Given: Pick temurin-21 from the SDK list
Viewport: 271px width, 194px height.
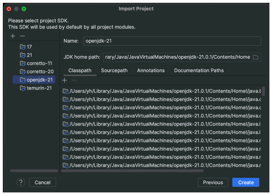Looking at the screenshot, I should (36, 88).
